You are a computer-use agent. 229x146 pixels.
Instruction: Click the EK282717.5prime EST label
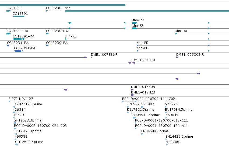27,104
